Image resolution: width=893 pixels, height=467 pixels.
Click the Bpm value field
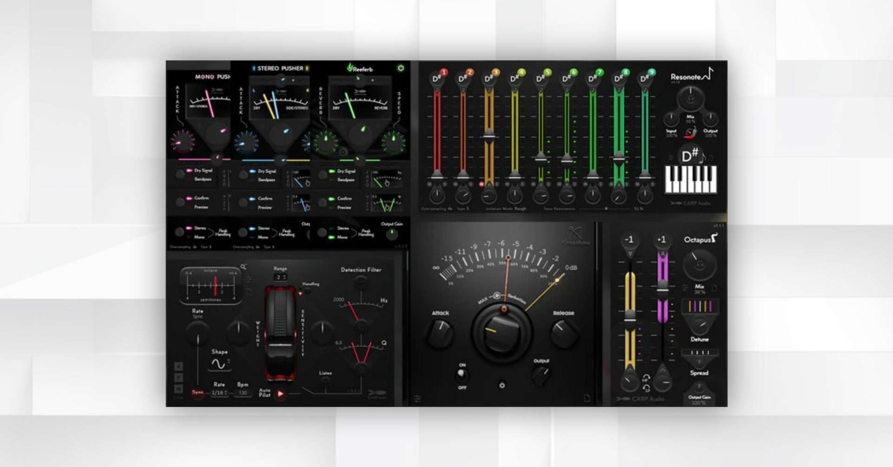(x=243, y=393)
